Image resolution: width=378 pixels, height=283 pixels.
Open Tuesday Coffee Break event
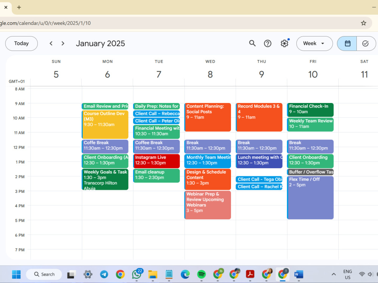click(156, 146)
